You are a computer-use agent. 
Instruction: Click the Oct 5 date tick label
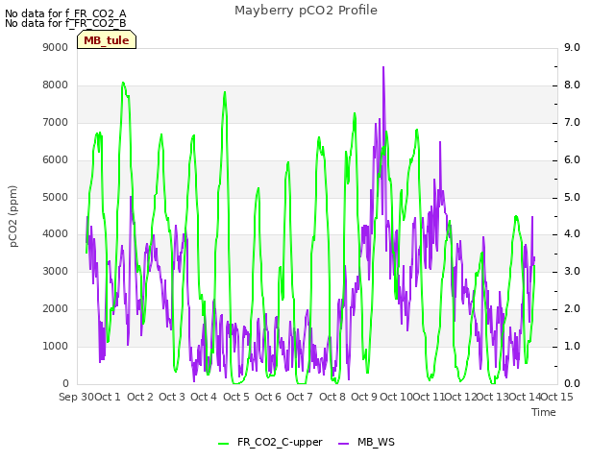[x=236, y=397]
